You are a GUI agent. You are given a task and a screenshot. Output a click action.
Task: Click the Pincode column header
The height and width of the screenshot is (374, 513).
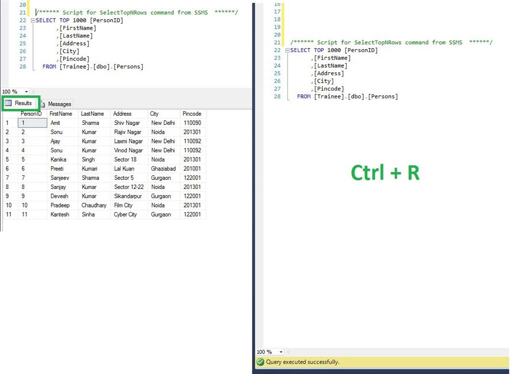click(x=193, y=114)
